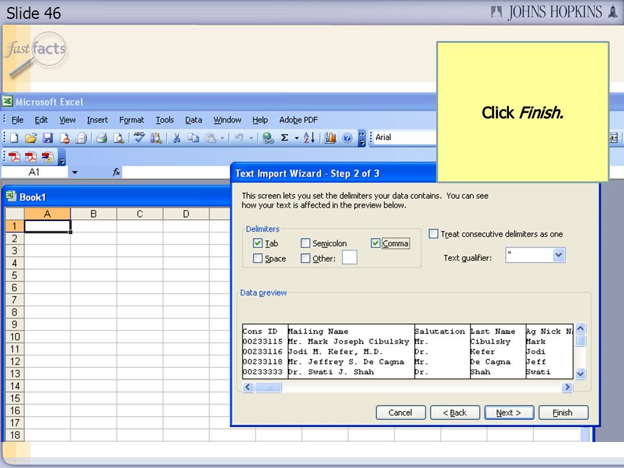
Task: Open the Tools menu
Action: (164, 120)
